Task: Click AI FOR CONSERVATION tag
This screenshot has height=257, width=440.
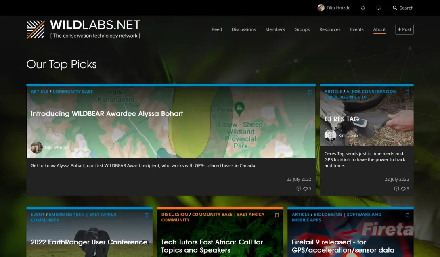Action: (x=371, y=92)
